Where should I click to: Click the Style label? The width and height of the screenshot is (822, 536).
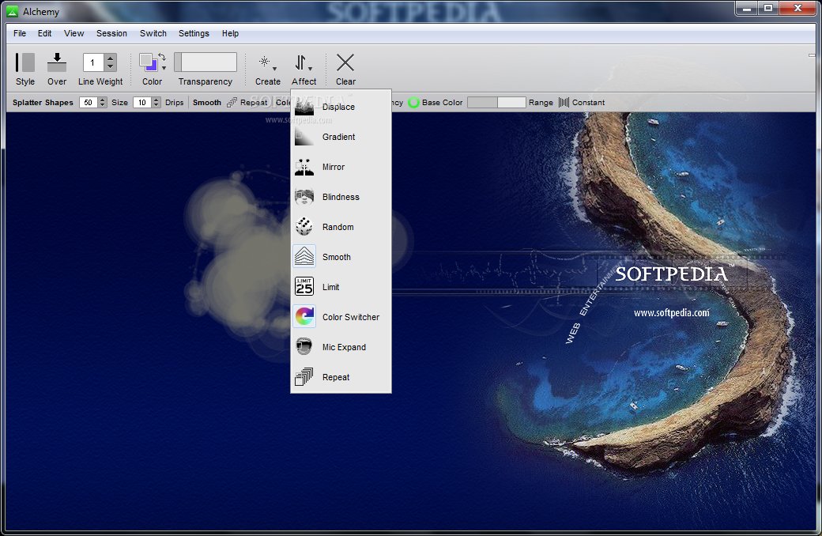click(25, 81)
